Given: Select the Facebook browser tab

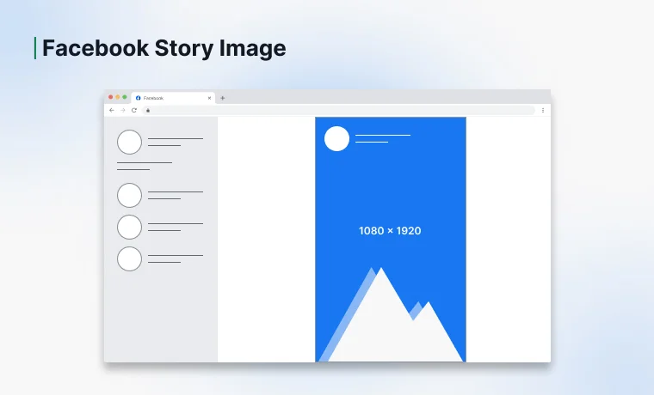Looking at the screenshot, I should (x=173, y=98).
